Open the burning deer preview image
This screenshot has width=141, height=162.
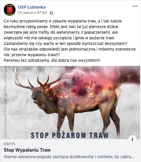coord(70,103)
